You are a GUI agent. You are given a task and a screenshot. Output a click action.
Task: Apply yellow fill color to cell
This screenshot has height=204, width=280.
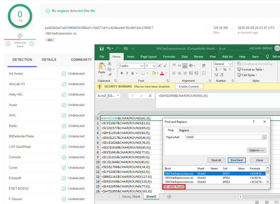pos(154,73)
